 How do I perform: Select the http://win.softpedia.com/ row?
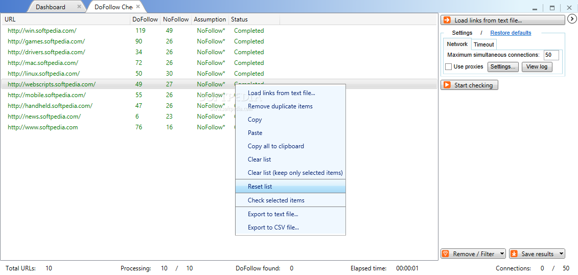point(219,31)
